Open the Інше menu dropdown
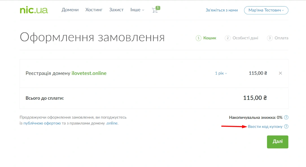 click(x=137, y=10)
